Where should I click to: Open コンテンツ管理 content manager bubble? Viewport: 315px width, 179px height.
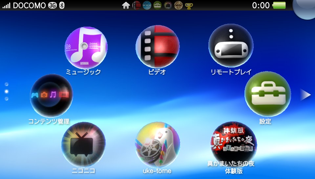(x=52, y=96)
